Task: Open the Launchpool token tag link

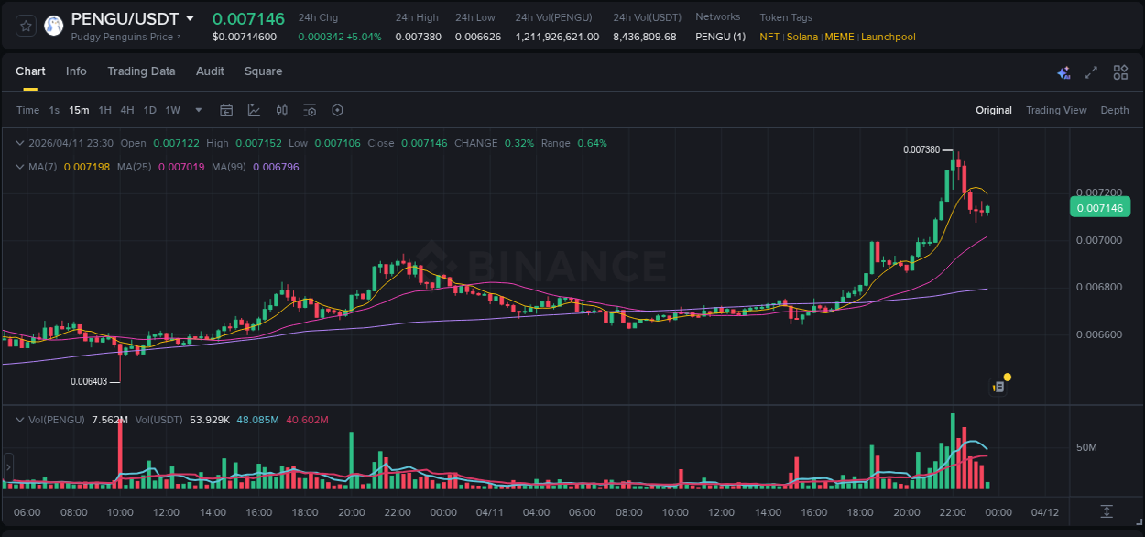Action: point(888,37)
